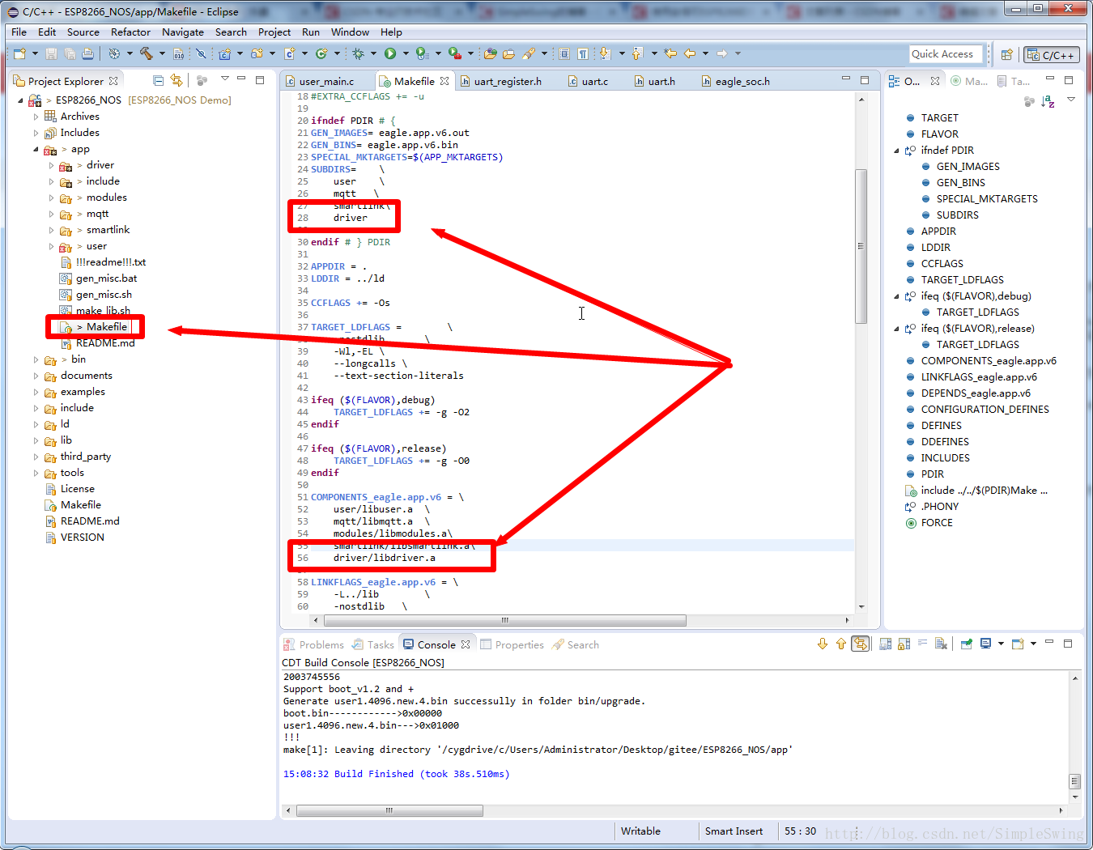The height and width of the screenshot is (850, 1093).
Task: Click the New C source file icon
Action: pyautogui.click(x=289, y=53)
